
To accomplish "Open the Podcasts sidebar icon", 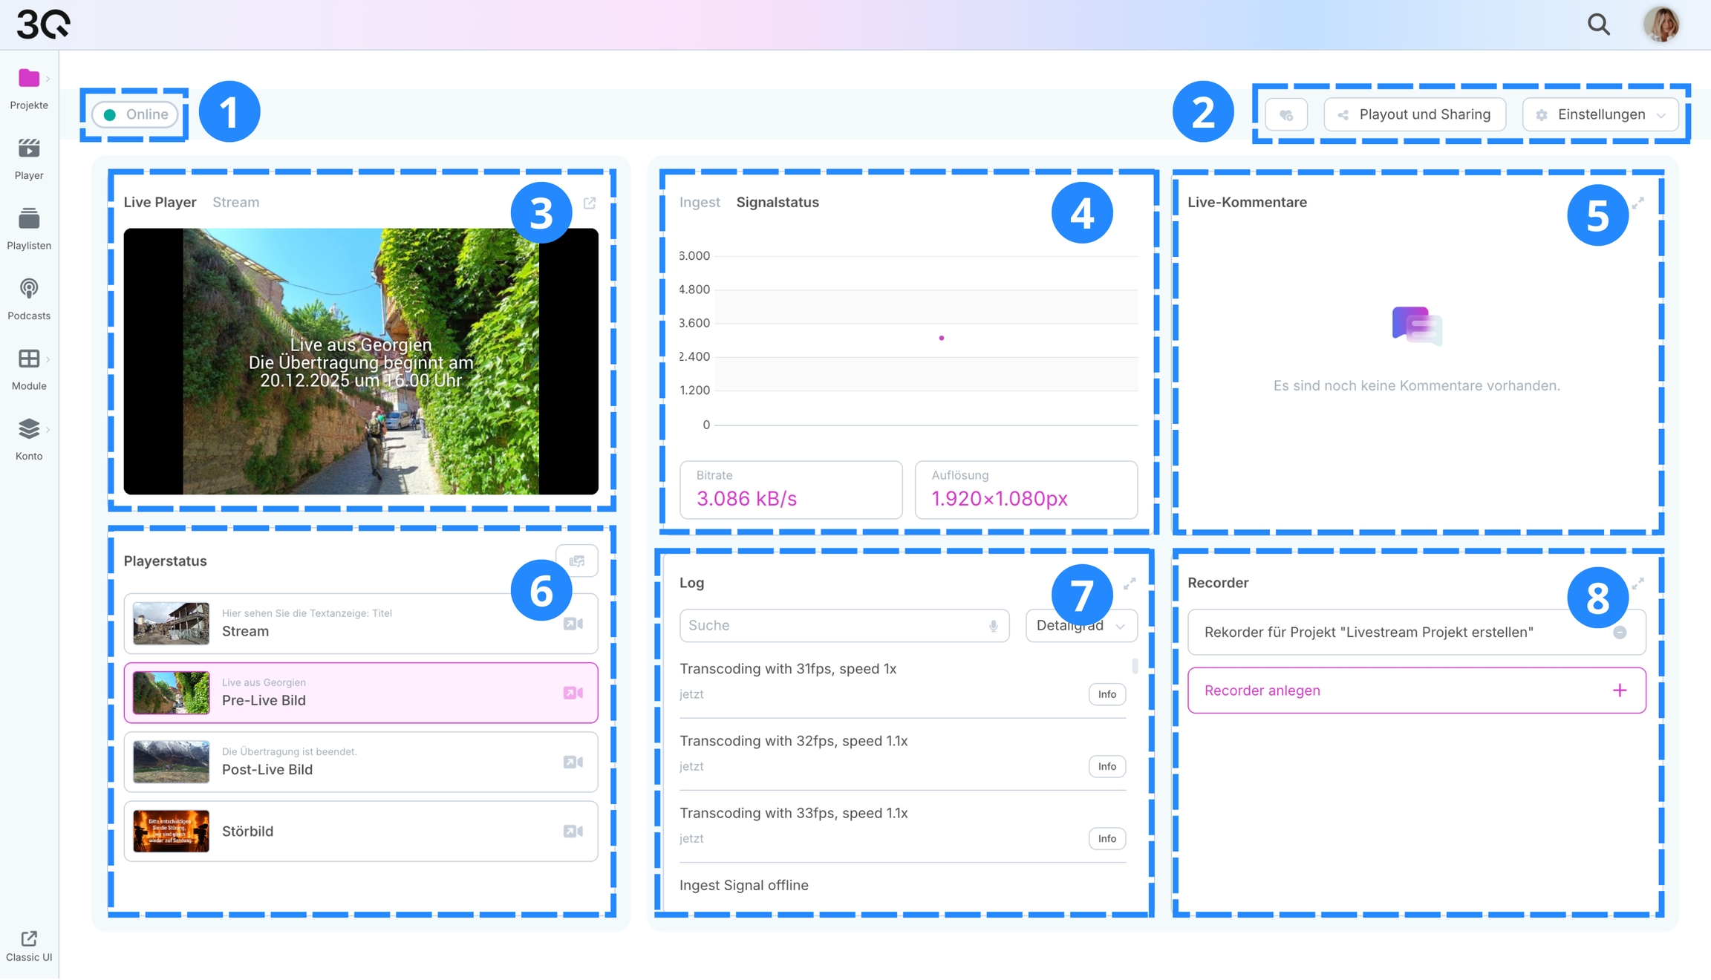I will click(29, 289).
